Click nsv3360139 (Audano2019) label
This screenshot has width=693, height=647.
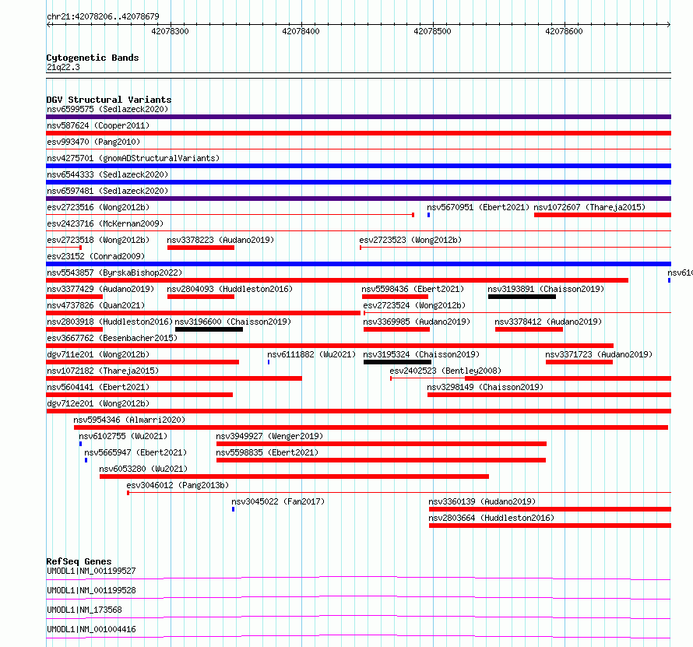[482, 501]
